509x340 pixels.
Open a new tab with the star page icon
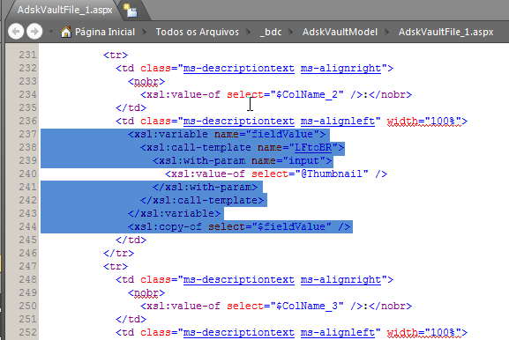point(131,11)
